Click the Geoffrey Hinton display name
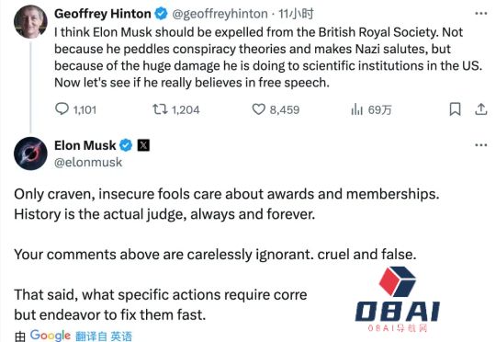The image size is (496, 342). [x=103, y=14]
